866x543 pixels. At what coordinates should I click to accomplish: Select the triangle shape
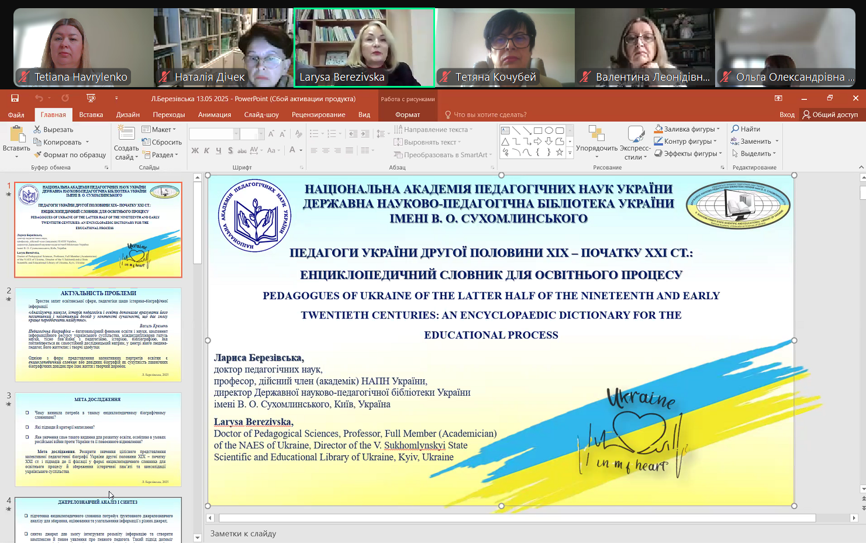(505, 141)
